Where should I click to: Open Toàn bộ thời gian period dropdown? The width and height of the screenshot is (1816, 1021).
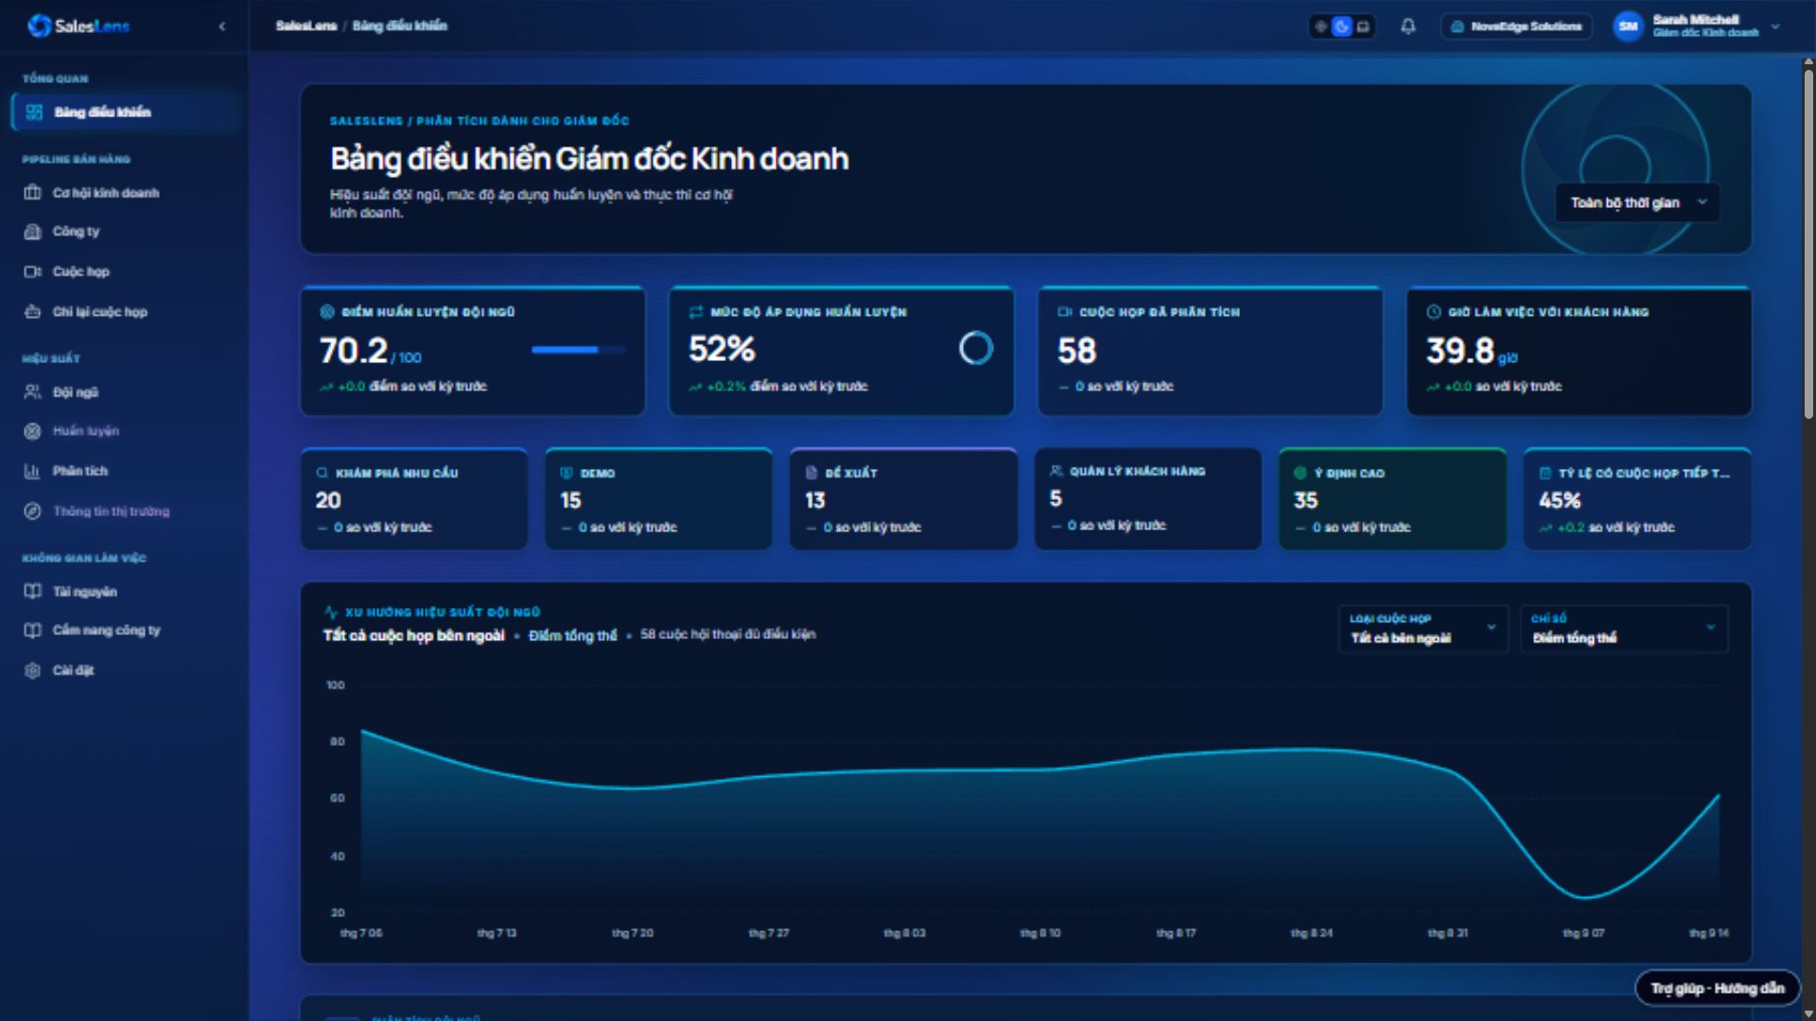[1638, 202]
